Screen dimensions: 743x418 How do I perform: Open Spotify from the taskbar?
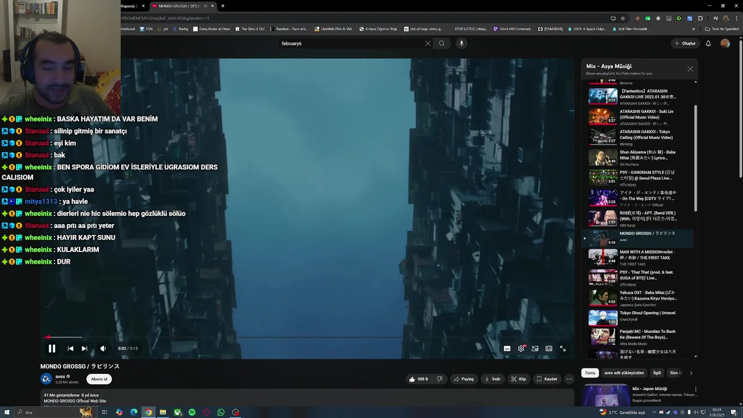(192, 412)
